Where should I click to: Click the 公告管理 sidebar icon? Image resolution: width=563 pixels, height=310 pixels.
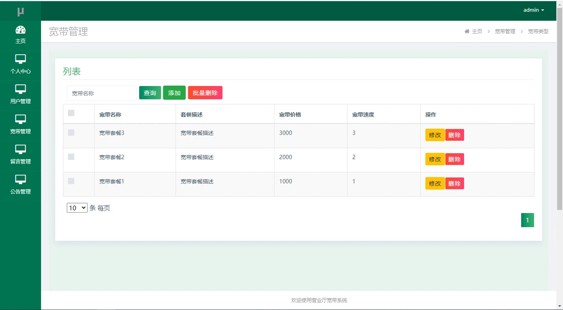coord(21,180)
